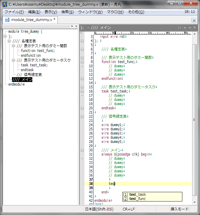Fold the task test_task block at line 16
200x215 pixels.
pos(82,91)
